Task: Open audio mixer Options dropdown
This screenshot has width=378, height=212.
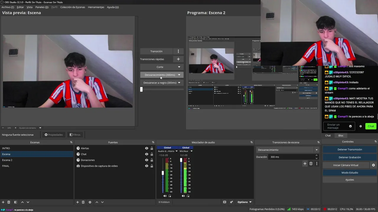Action: (x=244, y=202)
